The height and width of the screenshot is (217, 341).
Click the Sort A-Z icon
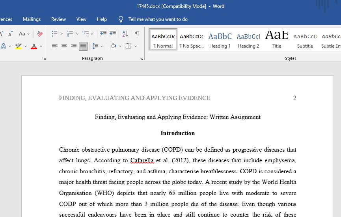pyautogui.click(x=125, y=34)
